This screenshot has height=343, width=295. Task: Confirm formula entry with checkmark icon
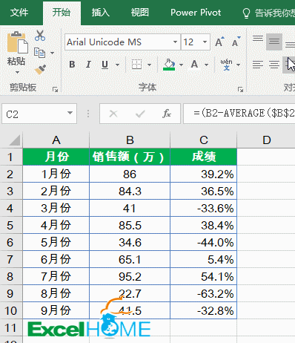(x=140, y=114)
